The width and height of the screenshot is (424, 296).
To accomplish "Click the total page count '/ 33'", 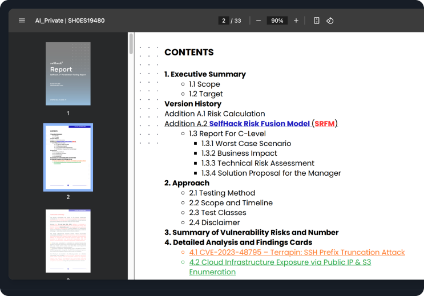I will [x=236, y=21].
